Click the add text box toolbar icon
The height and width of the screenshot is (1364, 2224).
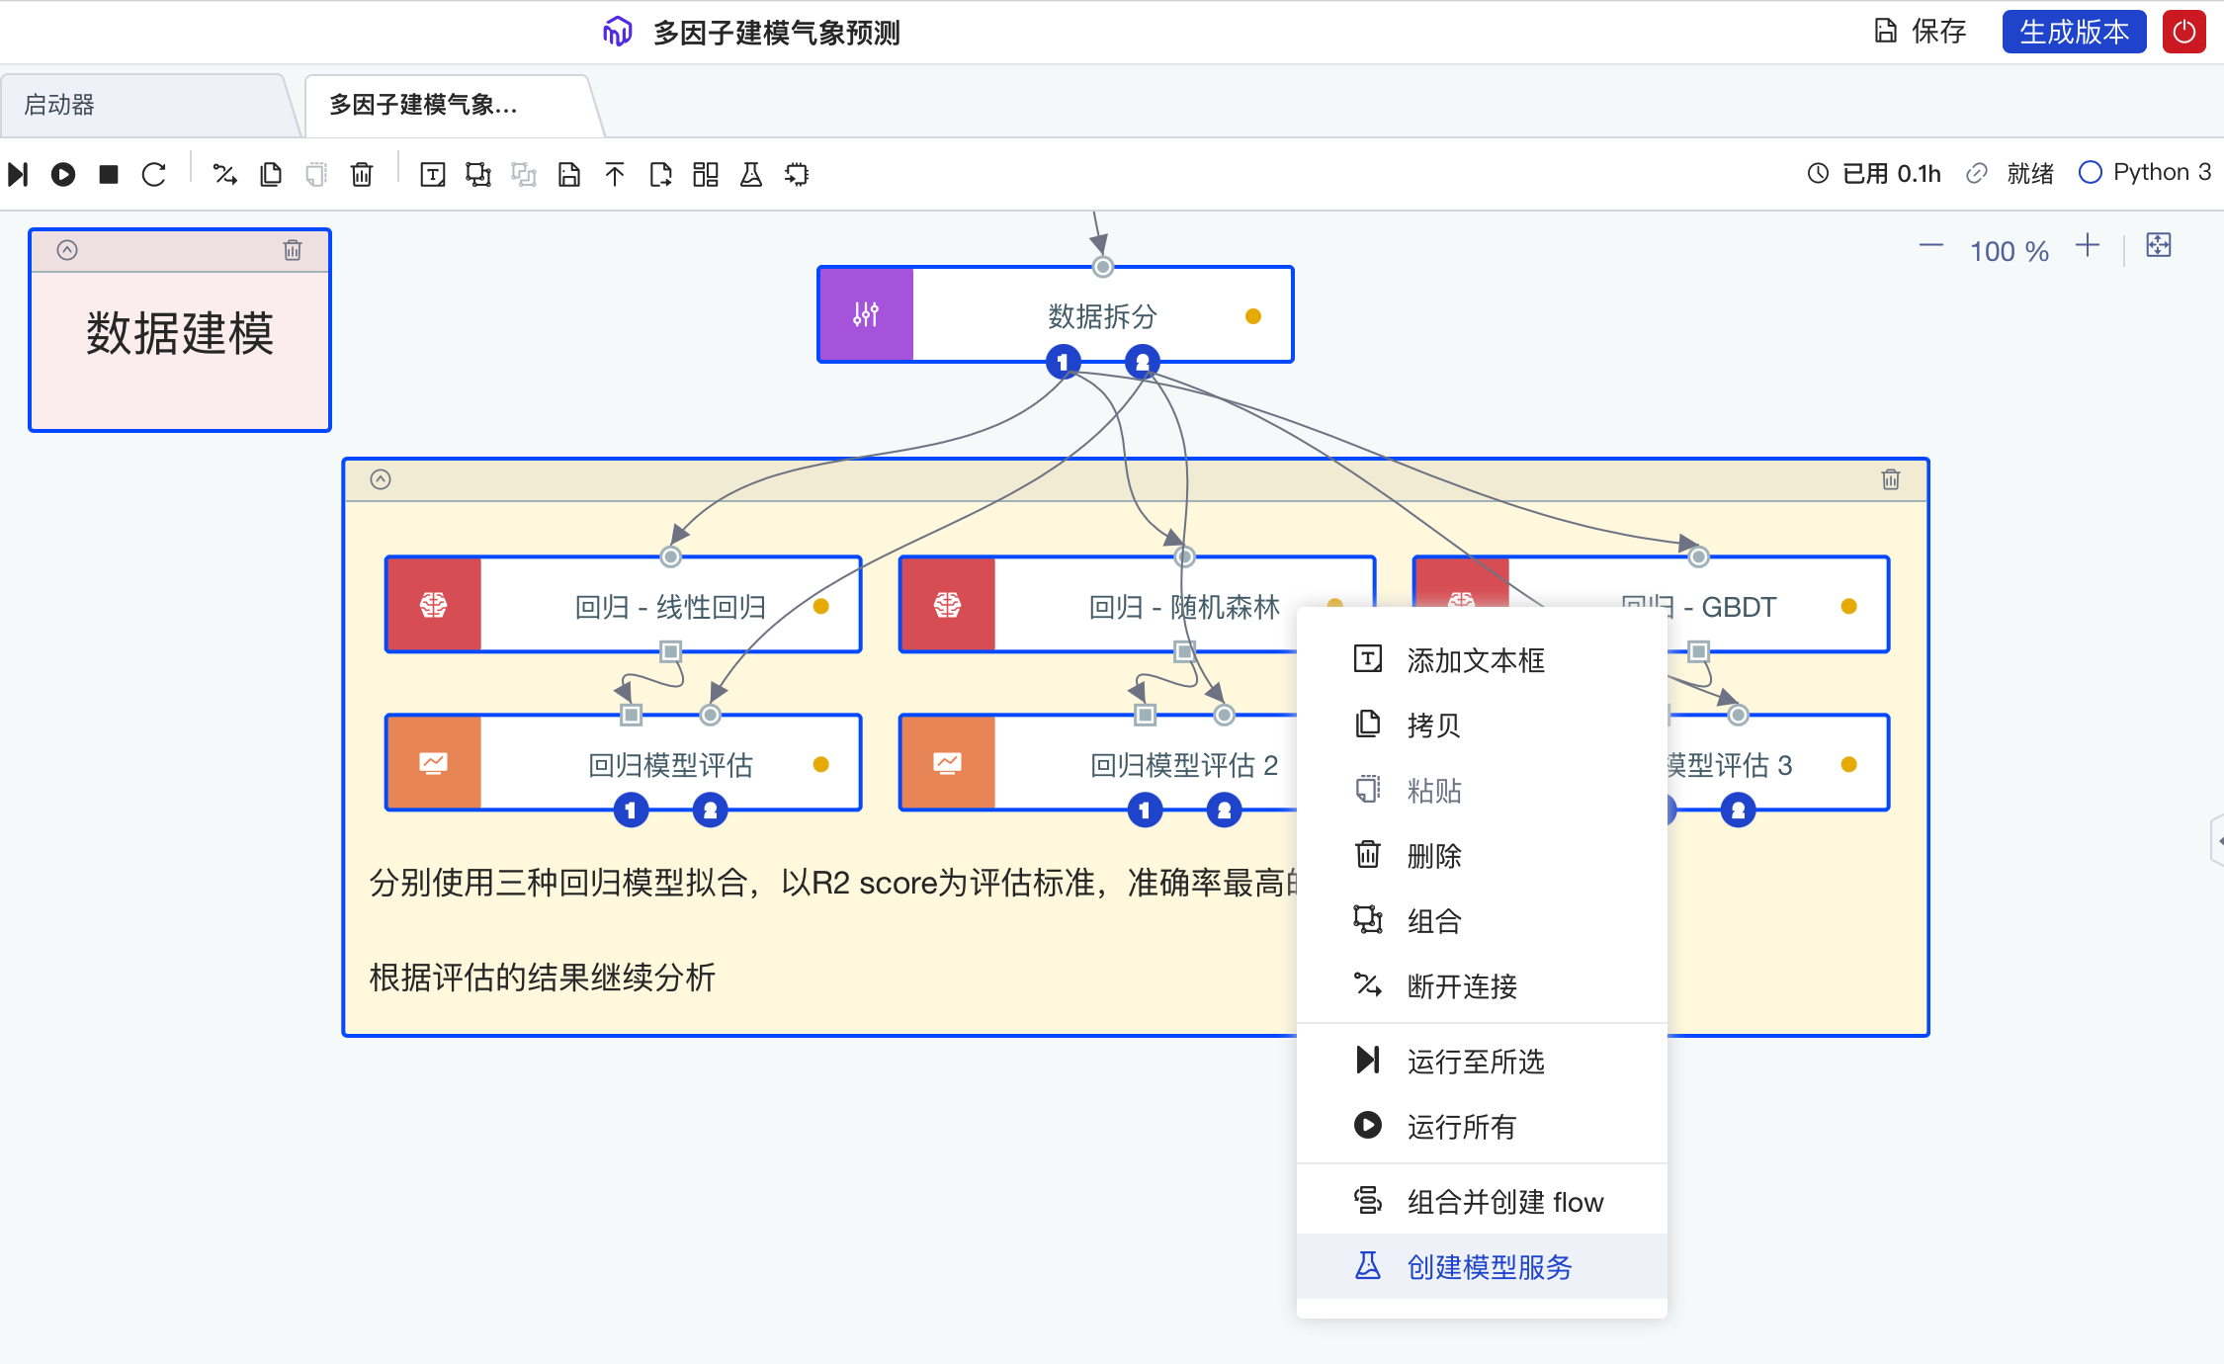pos(433,175)
